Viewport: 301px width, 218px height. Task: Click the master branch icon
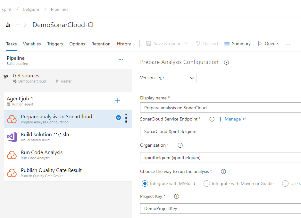tap(57, 81)
